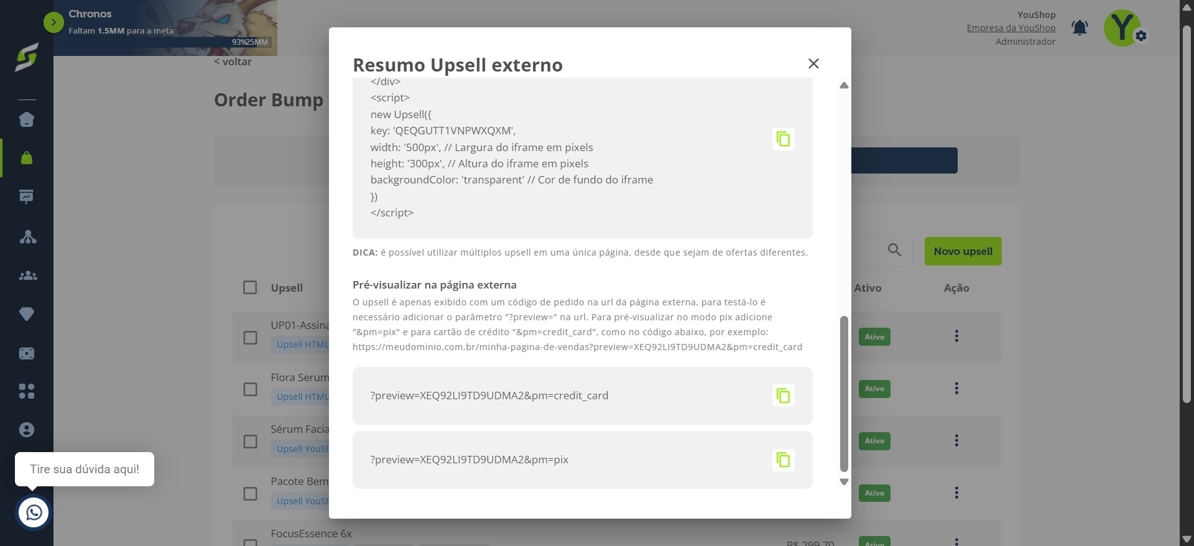Screen dimensions: 1194x546
Task: Open the apps grid sidebar icon
Action: pos(27,391)
